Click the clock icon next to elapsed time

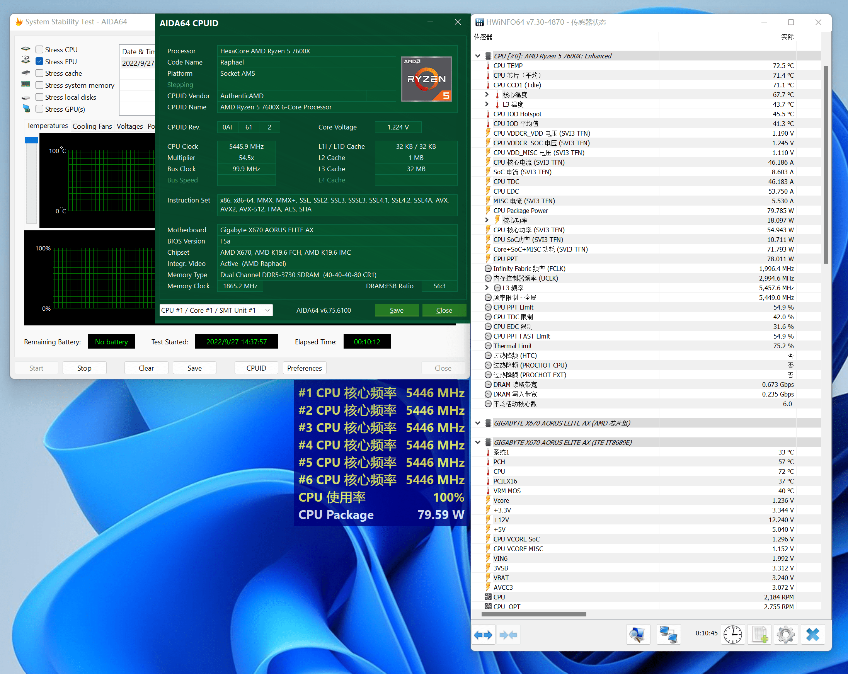pyautogui.click(x=732, y=634)
